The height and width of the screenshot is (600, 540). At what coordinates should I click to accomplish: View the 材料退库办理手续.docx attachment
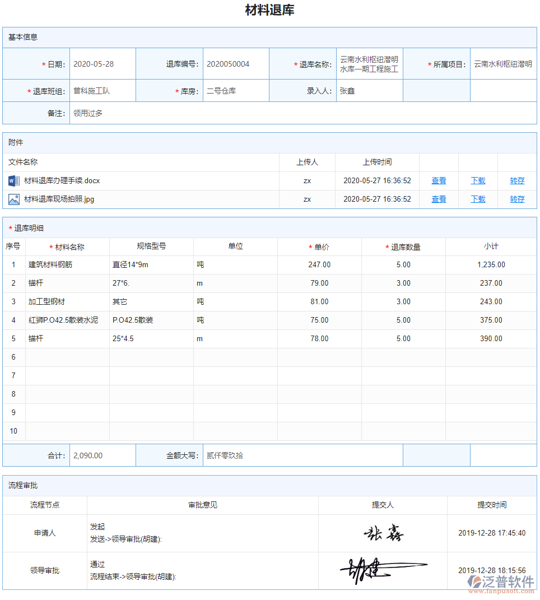pyautogui.click(x=439, y=181)
